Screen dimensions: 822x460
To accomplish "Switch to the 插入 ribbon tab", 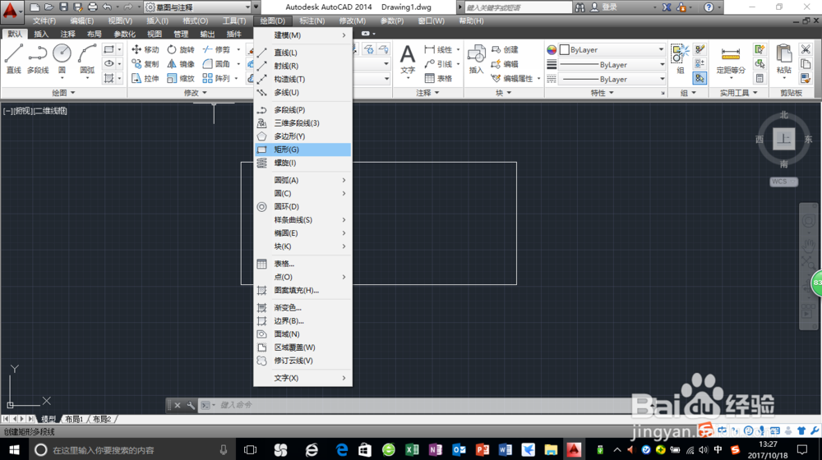I will pyautogui.click(x=41, y=34).
